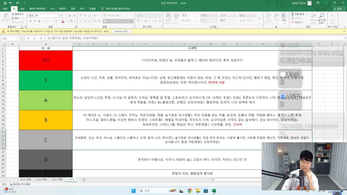Image resolution: width=347 pixels, height=195 pixels.
Task: Click the cancel X in the formula bar
Action: click(x=28, y=38)
